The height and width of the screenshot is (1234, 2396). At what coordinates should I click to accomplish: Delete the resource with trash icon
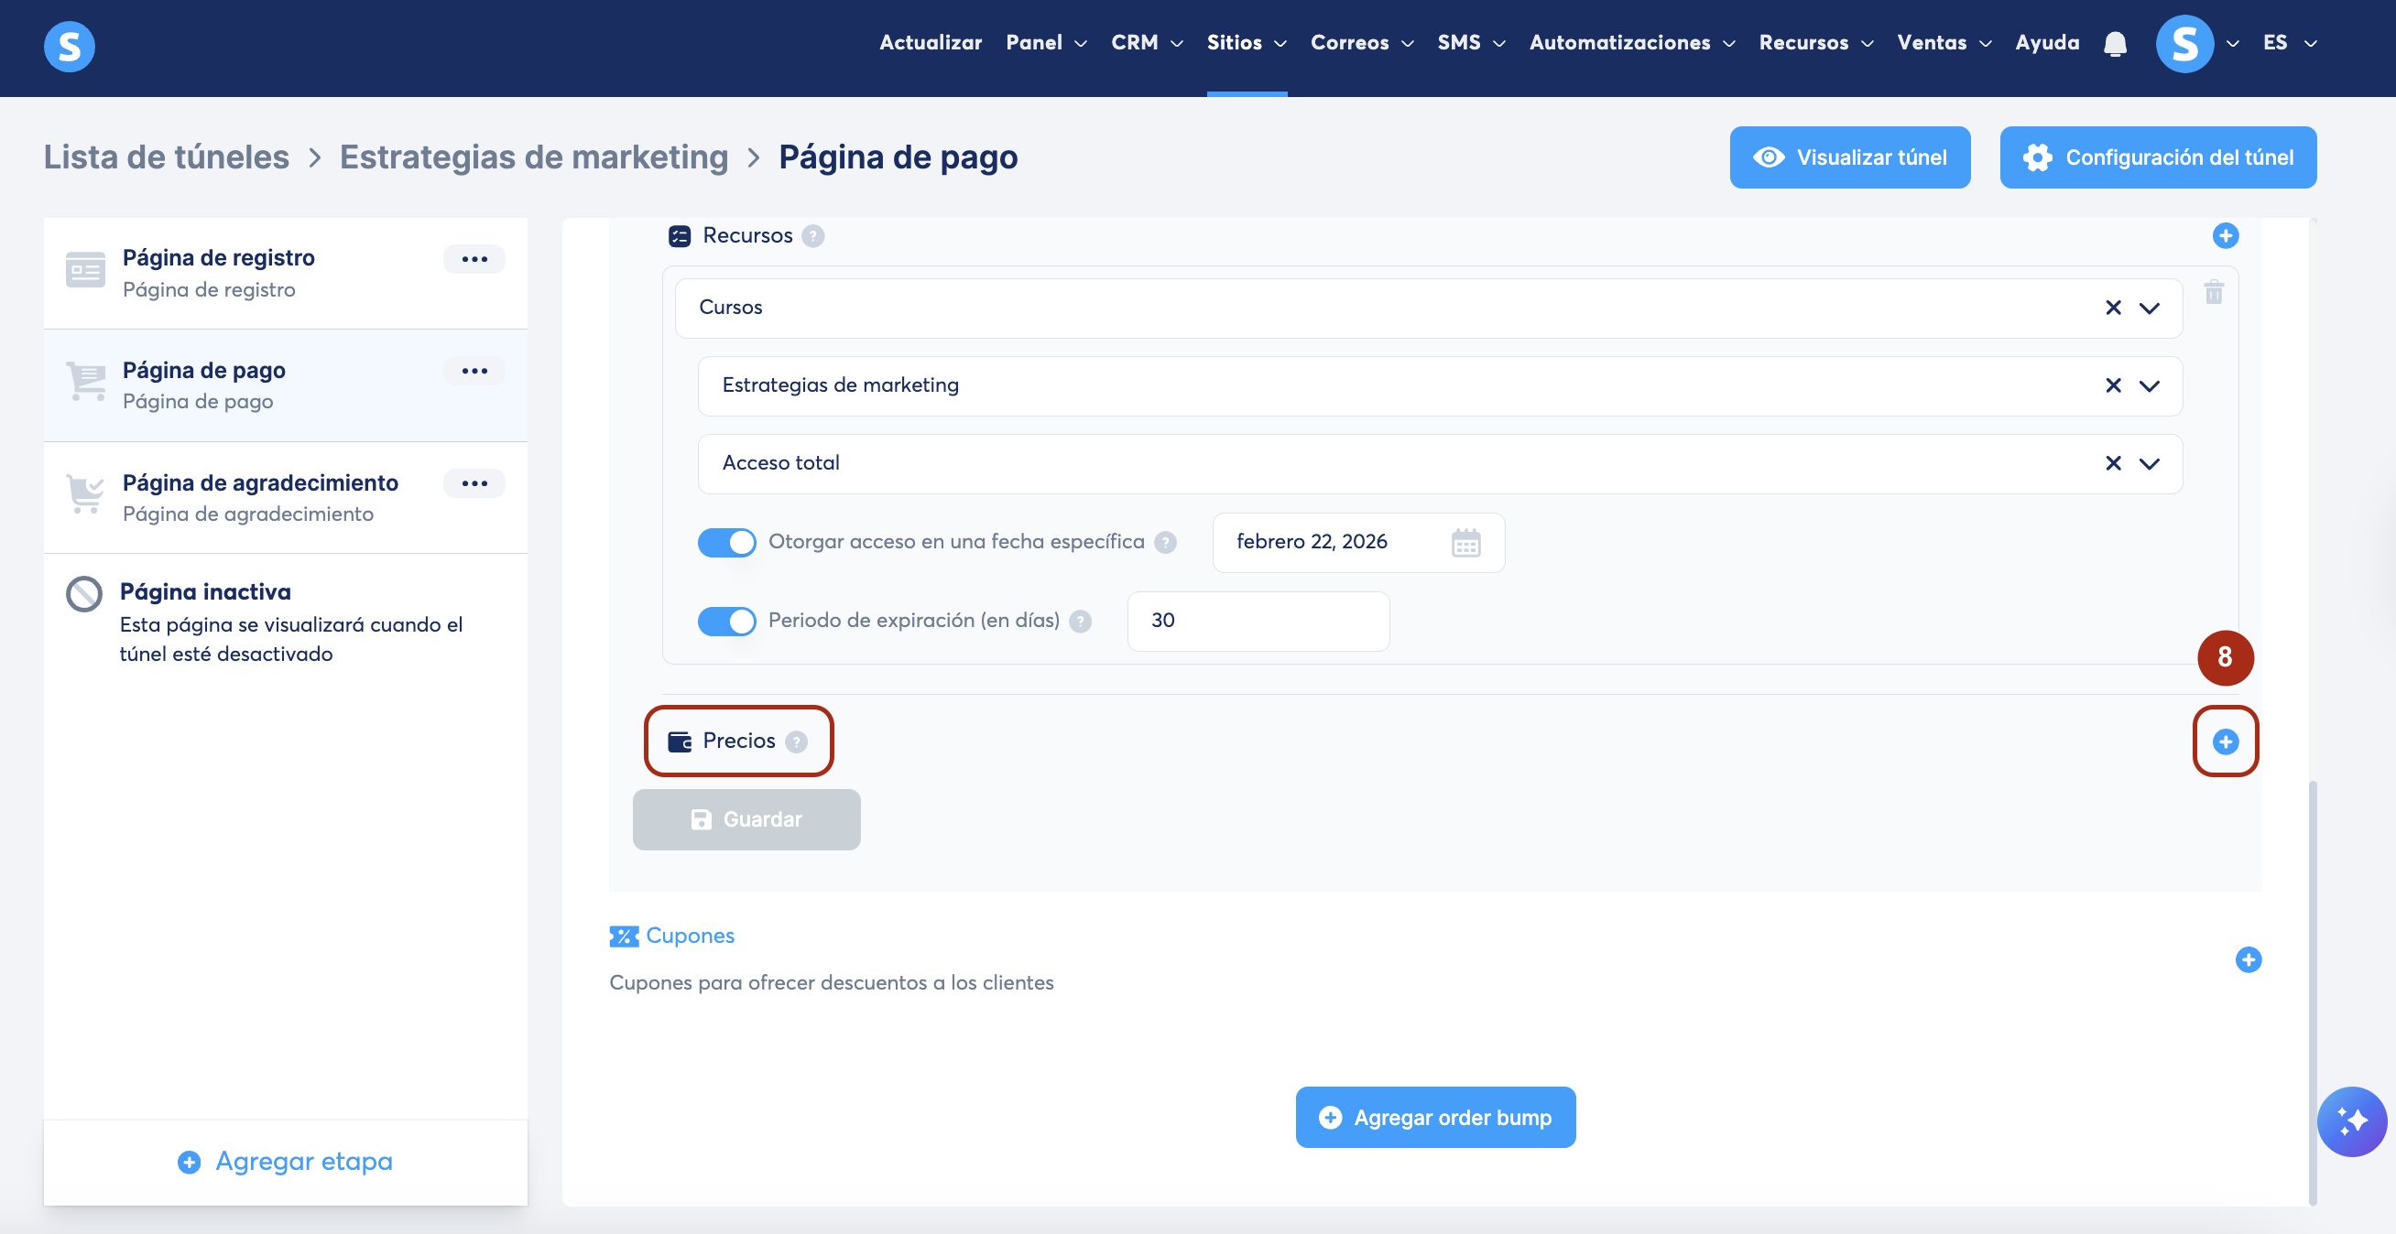pyautogui.click(x=2213, y=292)
